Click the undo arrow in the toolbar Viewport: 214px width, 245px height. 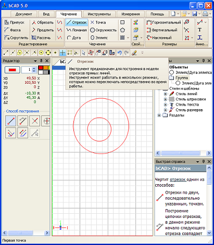(119, 53)
